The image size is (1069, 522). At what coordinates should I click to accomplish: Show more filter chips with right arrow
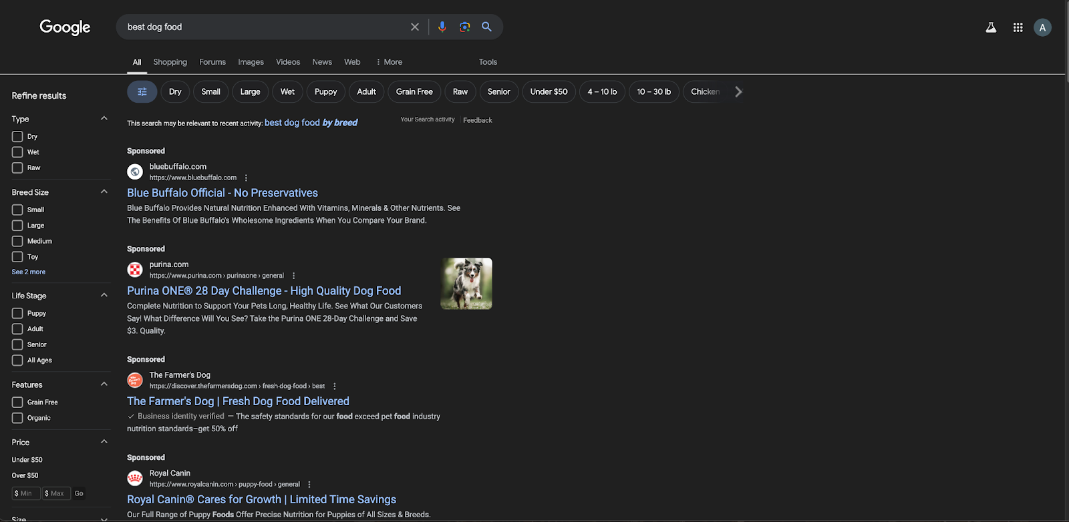tap(738, 91)
